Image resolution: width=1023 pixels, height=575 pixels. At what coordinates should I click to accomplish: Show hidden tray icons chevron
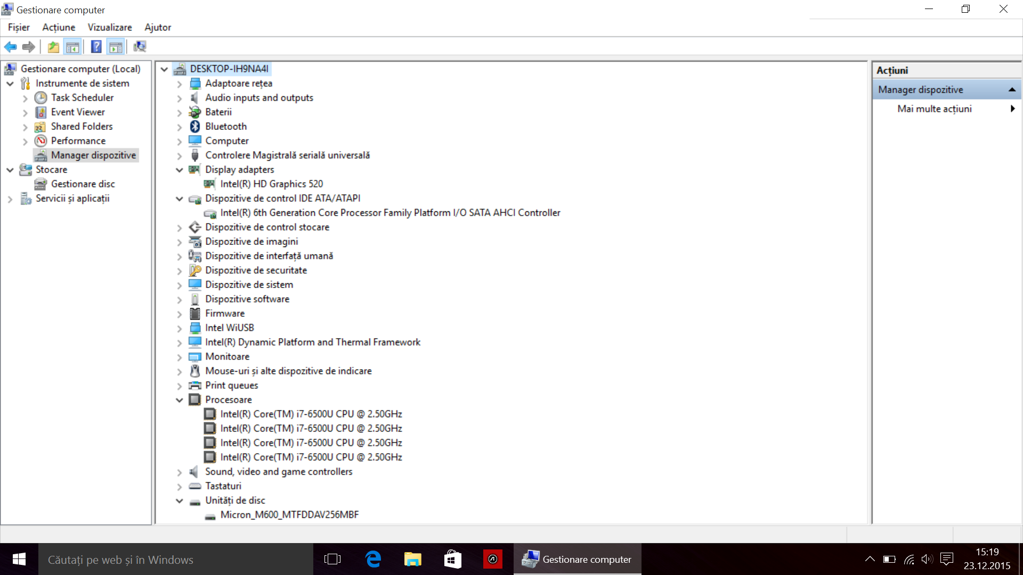point(870,559)
